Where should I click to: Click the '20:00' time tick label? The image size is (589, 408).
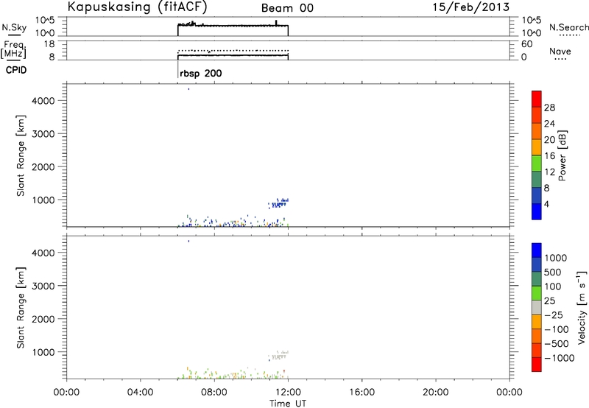(x=435, y=393)
